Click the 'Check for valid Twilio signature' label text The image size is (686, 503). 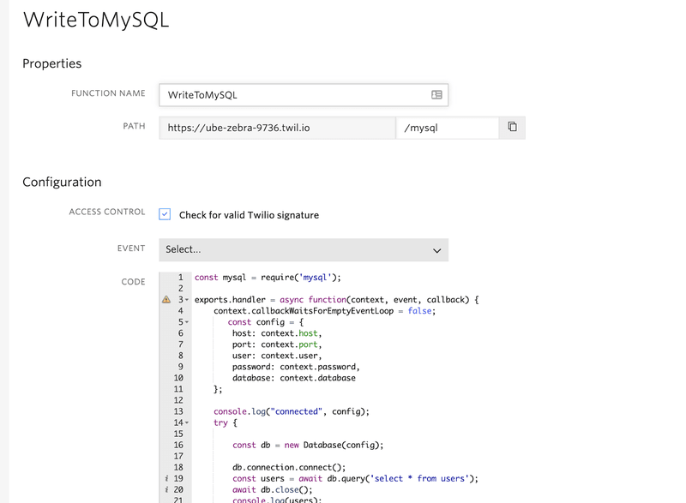pos(249,215)
